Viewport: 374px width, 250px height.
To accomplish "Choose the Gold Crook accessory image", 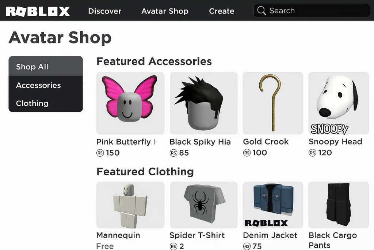I will (x=273, y=103).
